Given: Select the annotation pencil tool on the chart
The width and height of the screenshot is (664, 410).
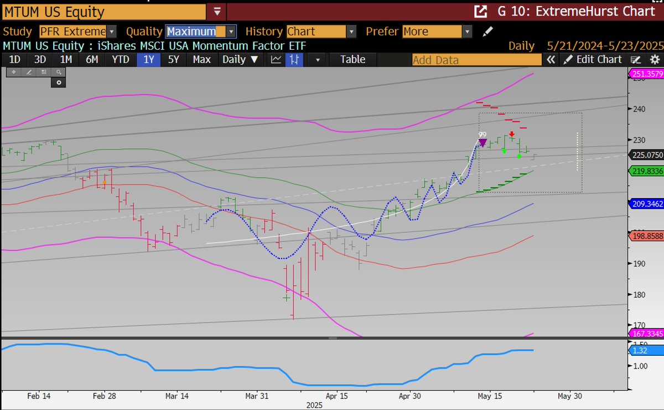Looking at the screenshot, I should [x=29, y=72].
